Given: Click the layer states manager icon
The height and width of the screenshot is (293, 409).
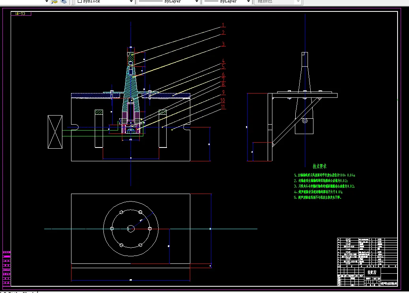Looking at the screenshot, I should click(x=64, y=2).
